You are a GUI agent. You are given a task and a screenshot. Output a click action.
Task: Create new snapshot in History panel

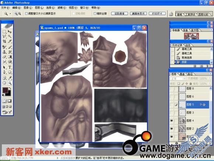coord(201,66)
